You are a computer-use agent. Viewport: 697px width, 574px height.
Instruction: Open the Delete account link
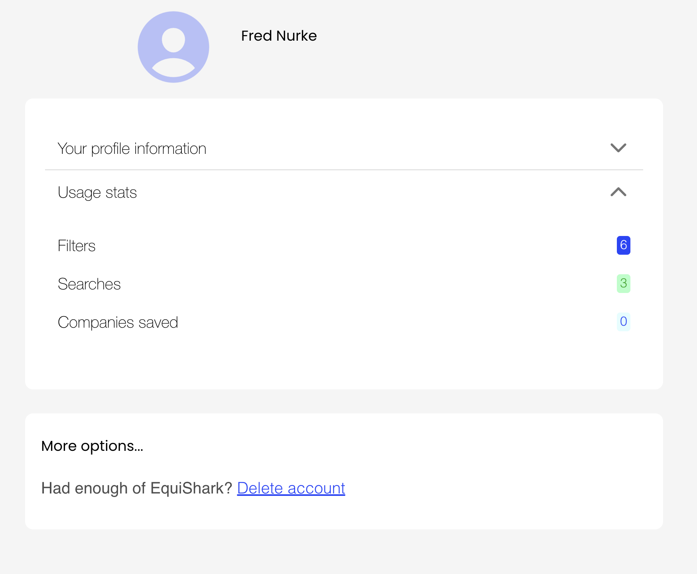(x=291, y=488)
